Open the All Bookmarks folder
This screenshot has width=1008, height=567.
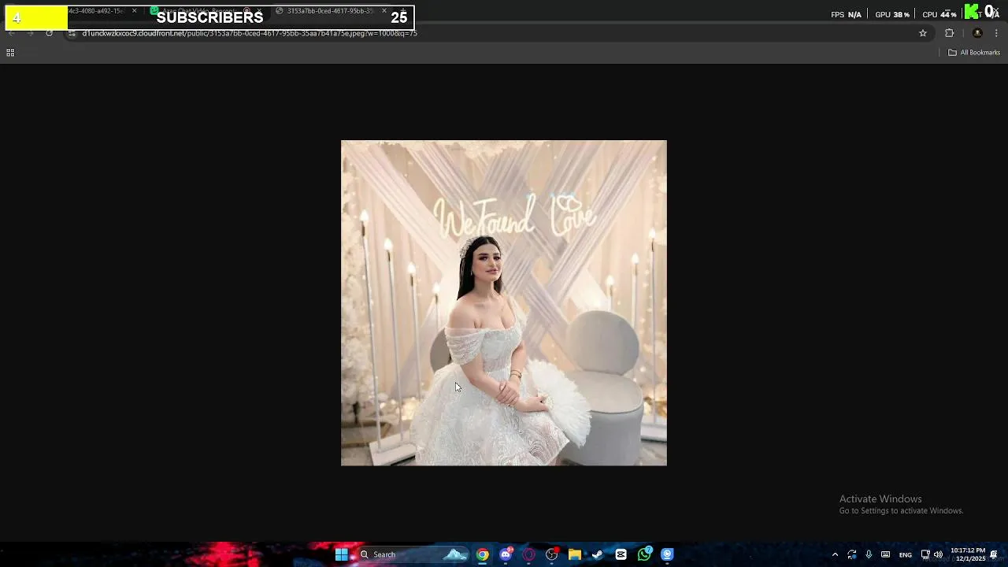pos(974,53)
